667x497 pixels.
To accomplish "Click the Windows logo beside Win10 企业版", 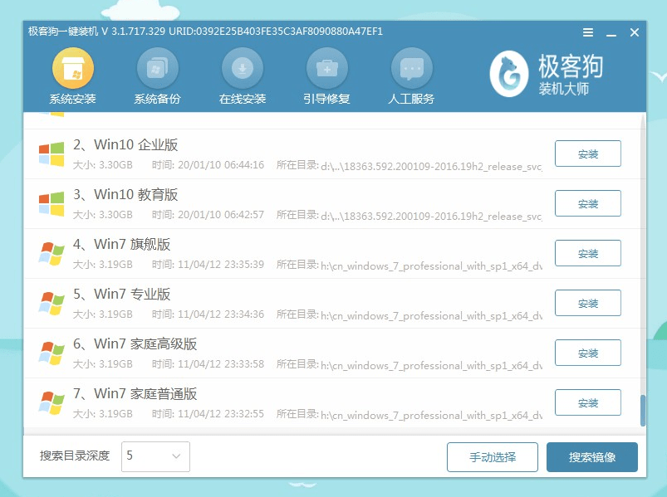I will pos(51,153).
